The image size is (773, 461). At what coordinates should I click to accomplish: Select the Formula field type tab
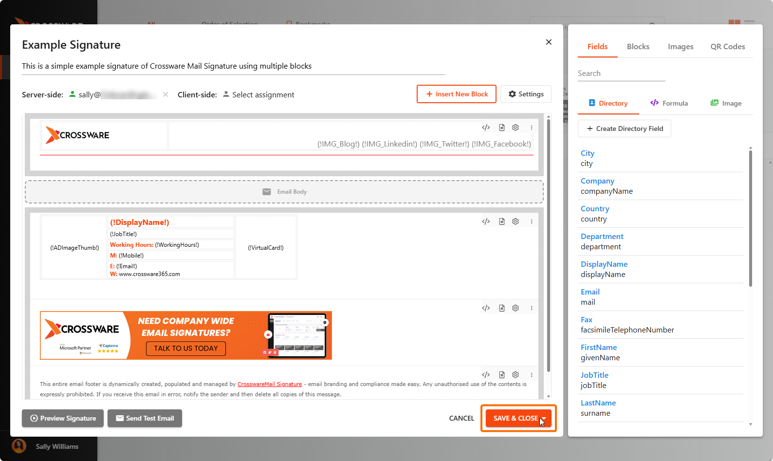[669, 103]
